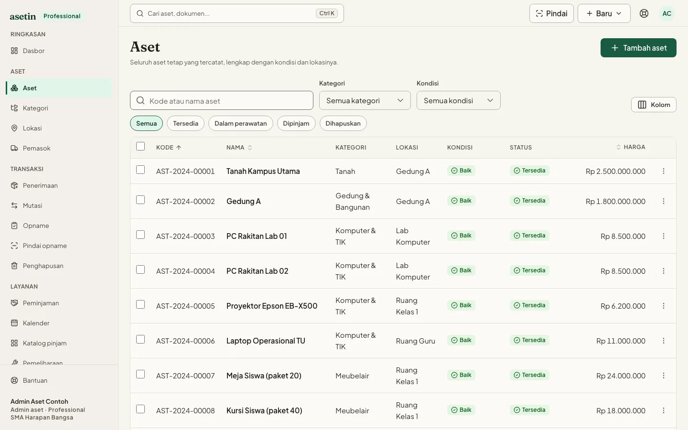
Task: Tick the select-all checkbox in table header
Action: click(x=140, y=146)
